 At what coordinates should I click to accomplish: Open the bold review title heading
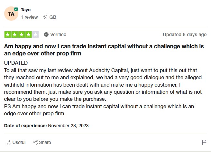[x=104, y=50]
